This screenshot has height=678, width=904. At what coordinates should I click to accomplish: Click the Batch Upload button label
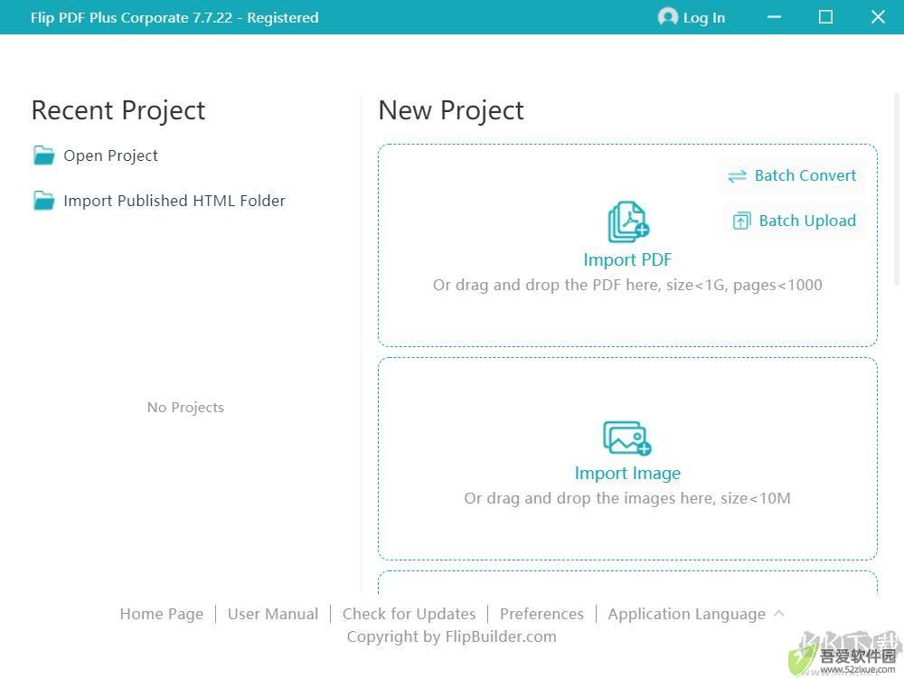click(807, 221)
